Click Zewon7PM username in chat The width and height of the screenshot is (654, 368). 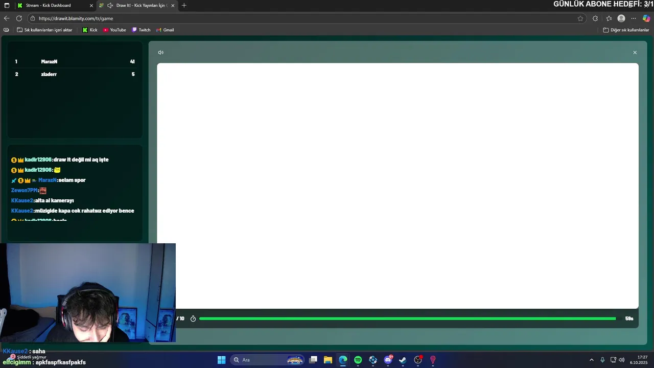(x=24, y=191)
